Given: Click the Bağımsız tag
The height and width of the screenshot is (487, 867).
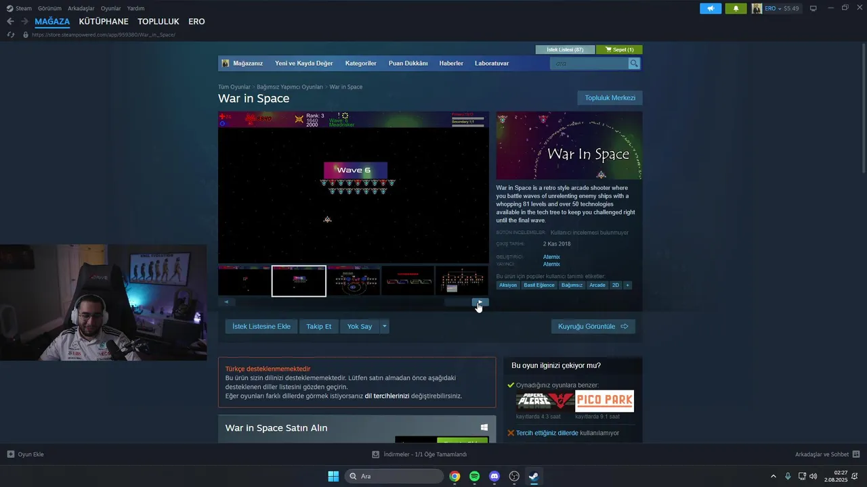Looking at the screenshot, I should point(572,285).
